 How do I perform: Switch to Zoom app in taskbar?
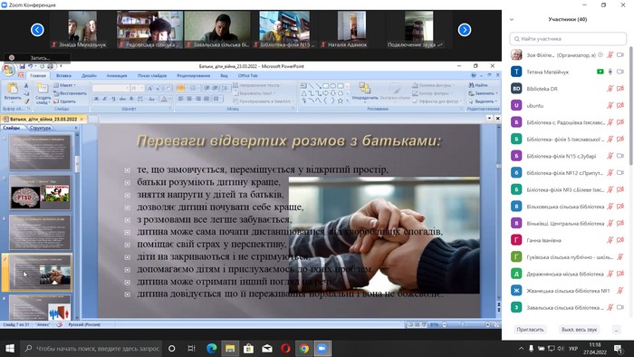point(322,349)
